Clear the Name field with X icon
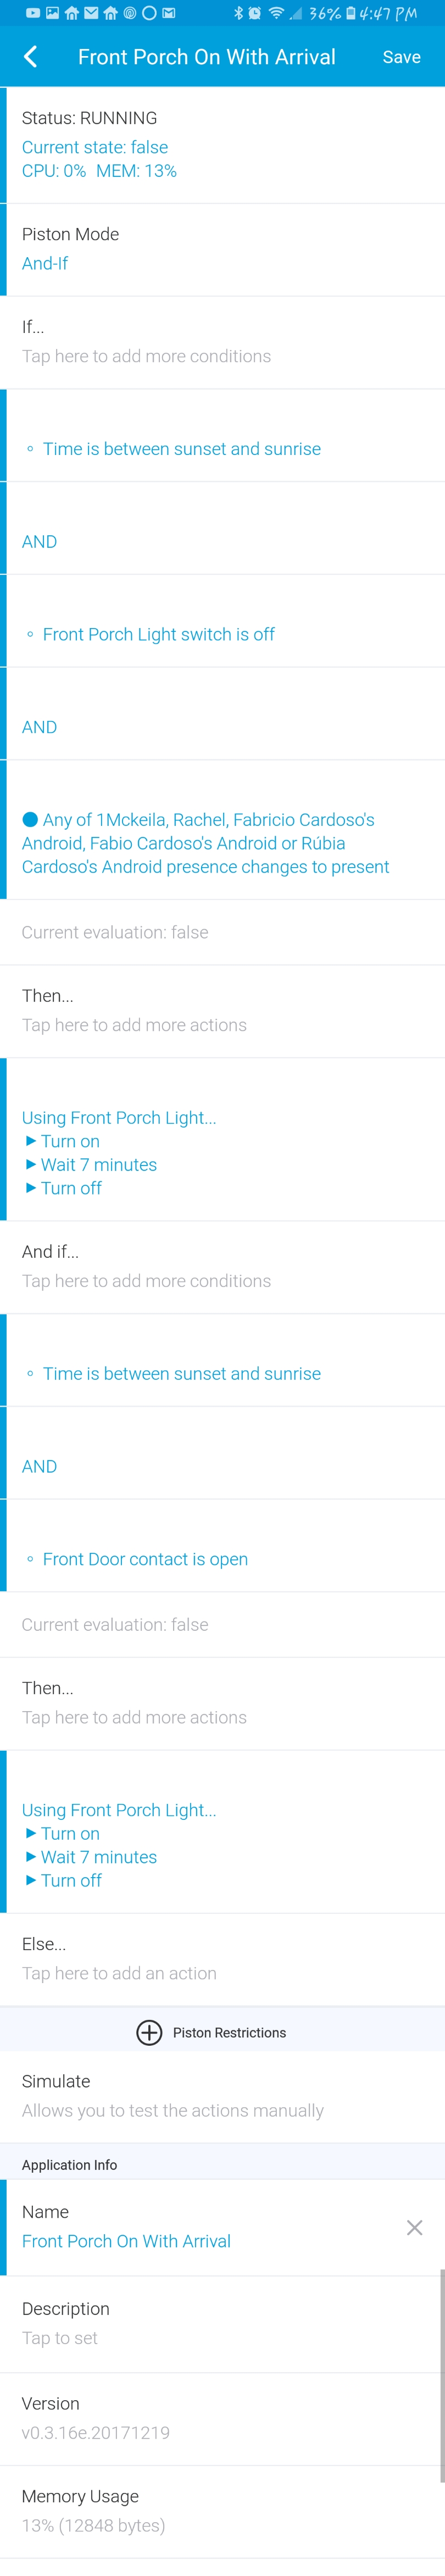Screen dimensions: 445x2576 coord(414,2227)
